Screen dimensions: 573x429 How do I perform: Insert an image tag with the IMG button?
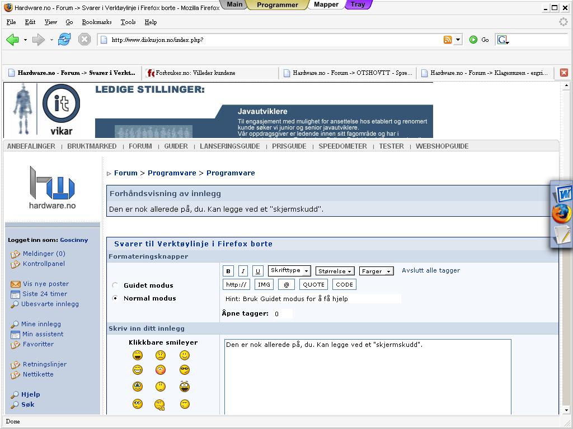point(264,284)
